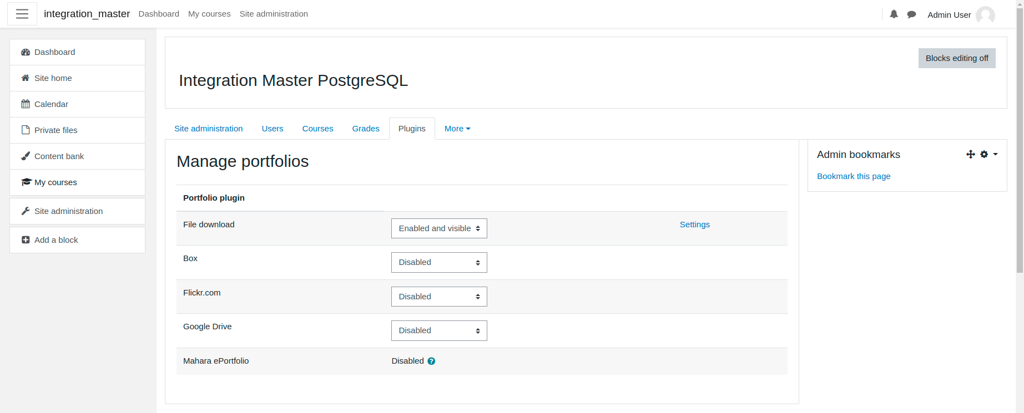Click the Bookmark this page link
1024x413 pixels.
(x=854, y=176)
